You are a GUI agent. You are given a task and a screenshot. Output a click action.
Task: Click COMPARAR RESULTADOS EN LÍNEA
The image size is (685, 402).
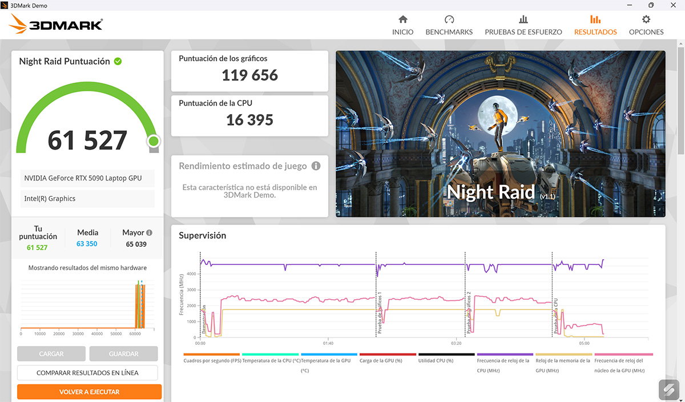pyautogui.click(x=87, y=373)
